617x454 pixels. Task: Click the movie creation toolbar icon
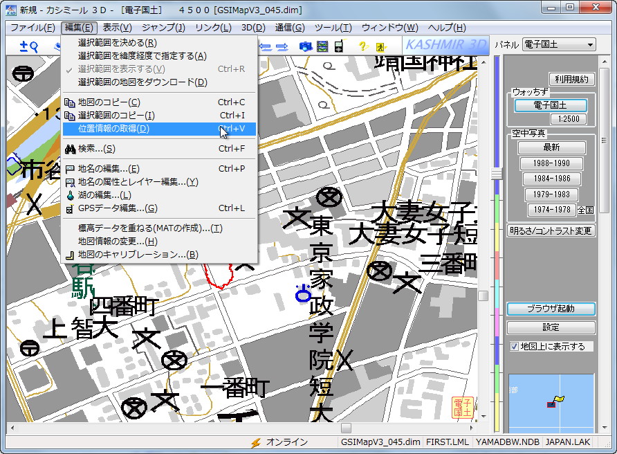[322, 46]
